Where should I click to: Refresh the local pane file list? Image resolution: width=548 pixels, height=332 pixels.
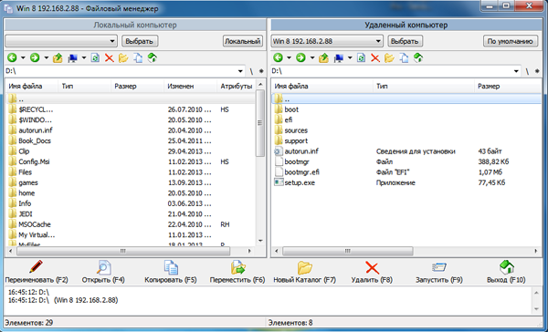(95, 58)
